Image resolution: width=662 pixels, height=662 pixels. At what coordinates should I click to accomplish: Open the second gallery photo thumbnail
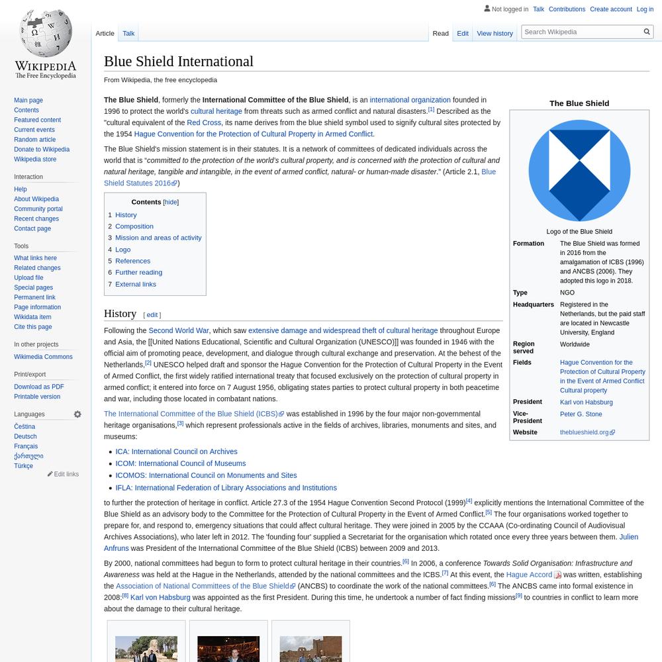tap(228, 649)
